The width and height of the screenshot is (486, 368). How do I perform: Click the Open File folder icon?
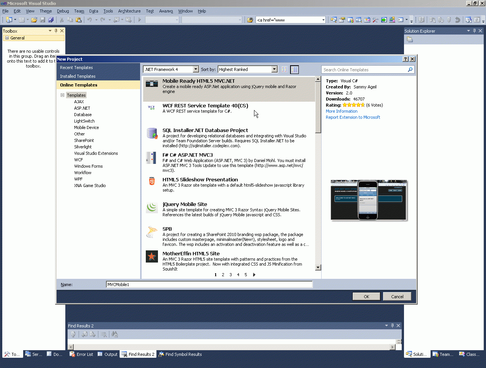pyautogui.click(x=34, y=20)
